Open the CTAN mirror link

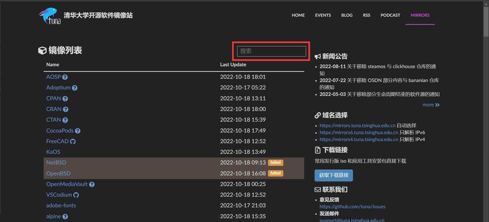(x=54, y=120)
